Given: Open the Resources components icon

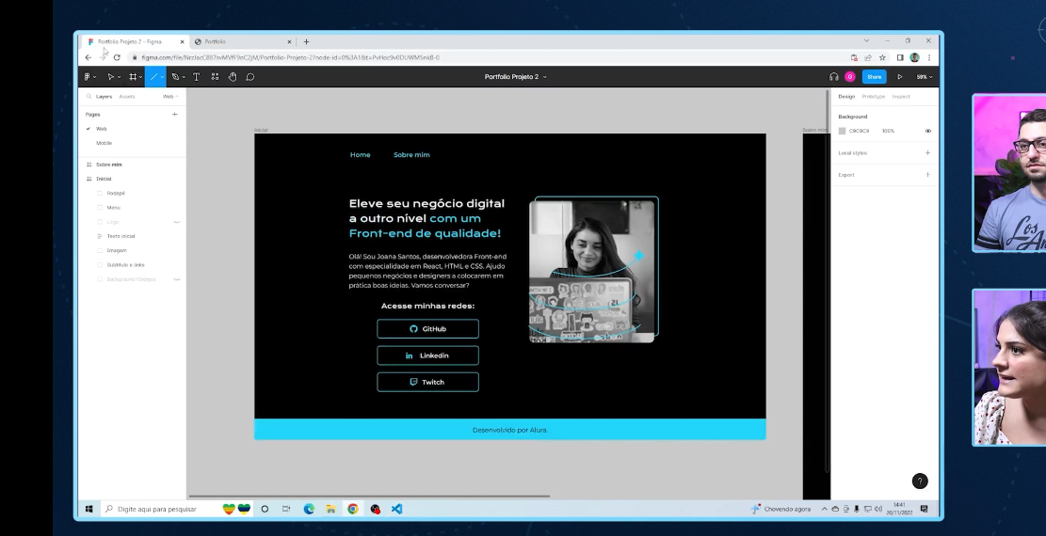Looking at the screenshot, I should coord(216,77).
